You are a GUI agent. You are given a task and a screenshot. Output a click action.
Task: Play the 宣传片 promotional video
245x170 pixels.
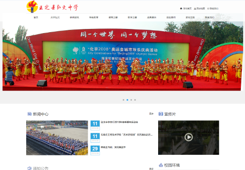coord(188,137)
